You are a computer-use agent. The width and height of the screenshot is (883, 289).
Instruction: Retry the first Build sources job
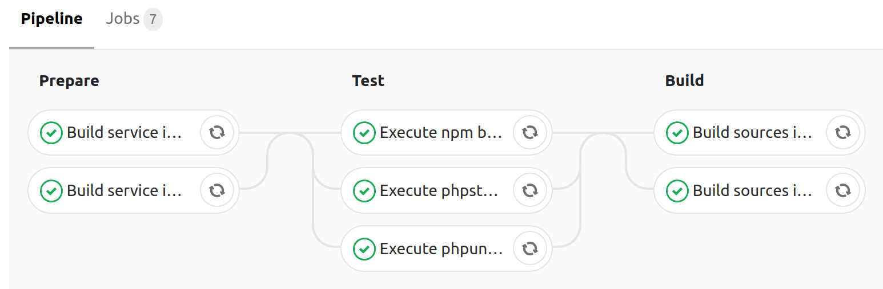point(843,133)
